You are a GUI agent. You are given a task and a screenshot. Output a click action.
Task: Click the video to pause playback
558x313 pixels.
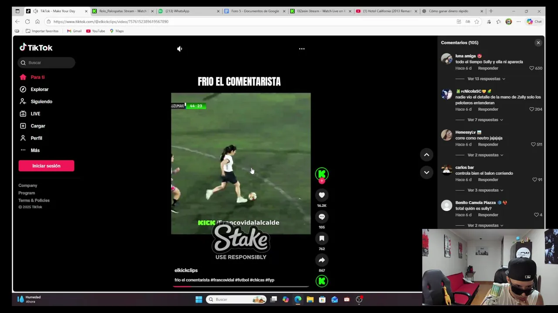point(241,163)
